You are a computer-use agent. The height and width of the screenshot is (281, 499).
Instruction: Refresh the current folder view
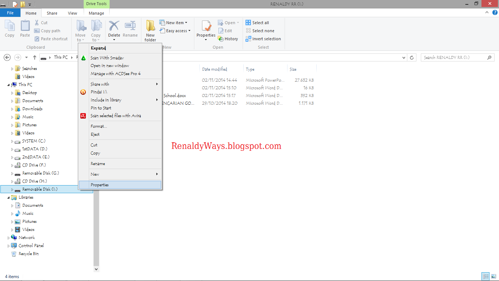412,57
